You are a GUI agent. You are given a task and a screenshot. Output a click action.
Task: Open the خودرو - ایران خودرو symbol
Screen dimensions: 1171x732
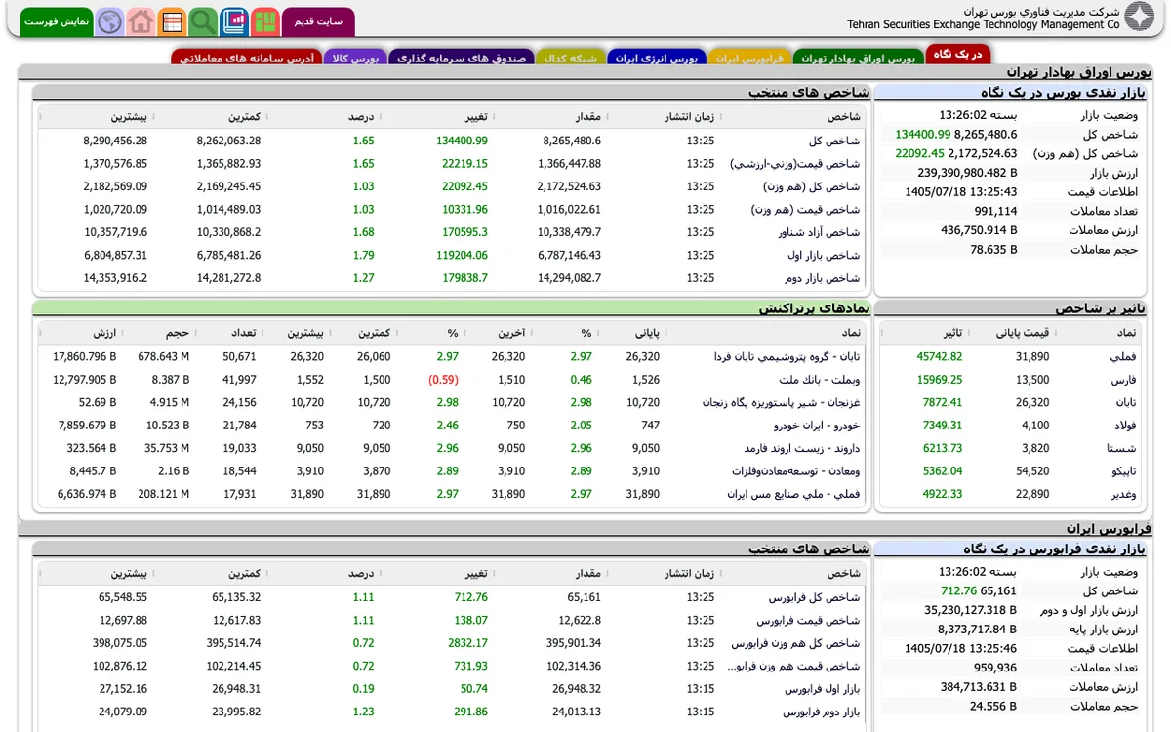coord(817,426)
